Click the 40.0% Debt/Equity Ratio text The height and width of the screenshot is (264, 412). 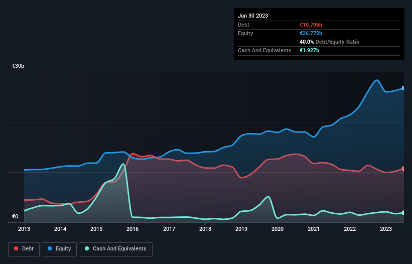pyautogui.click(x=330, y=42)
